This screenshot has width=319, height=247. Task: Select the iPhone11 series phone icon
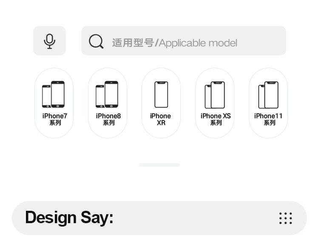pyautogui.click(x=268, y=95)
